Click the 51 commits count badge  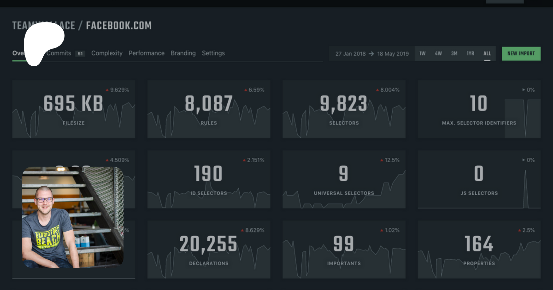[x=80, y=54]
